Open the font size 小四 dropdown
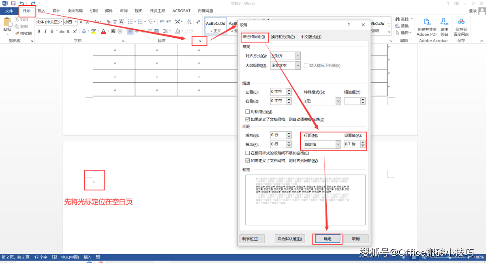 76,22
